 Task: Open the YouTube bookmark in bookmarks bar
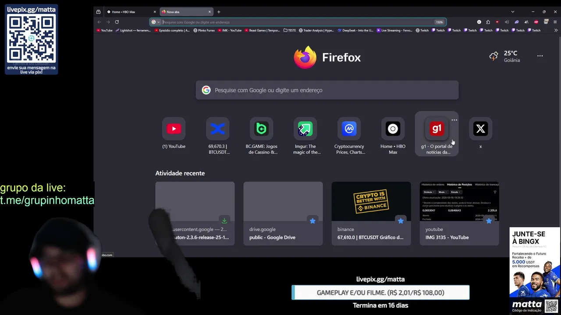coord(104,30)
